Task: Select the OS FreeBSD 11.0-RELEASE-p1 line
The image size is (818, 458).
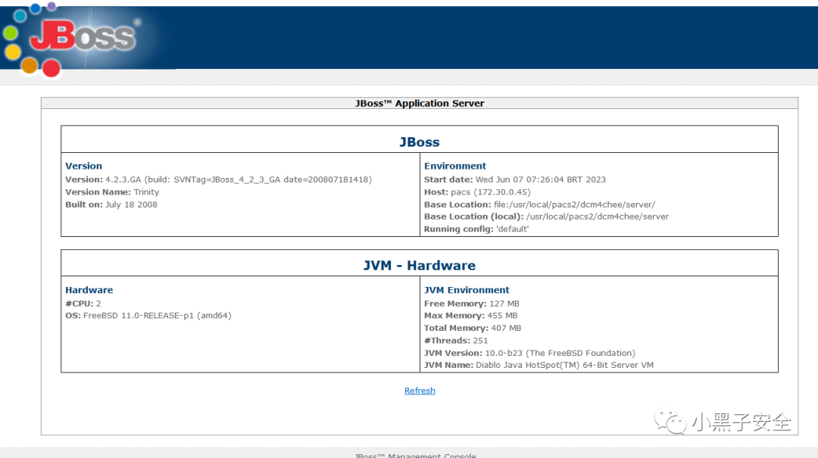Action: [148, 316]
